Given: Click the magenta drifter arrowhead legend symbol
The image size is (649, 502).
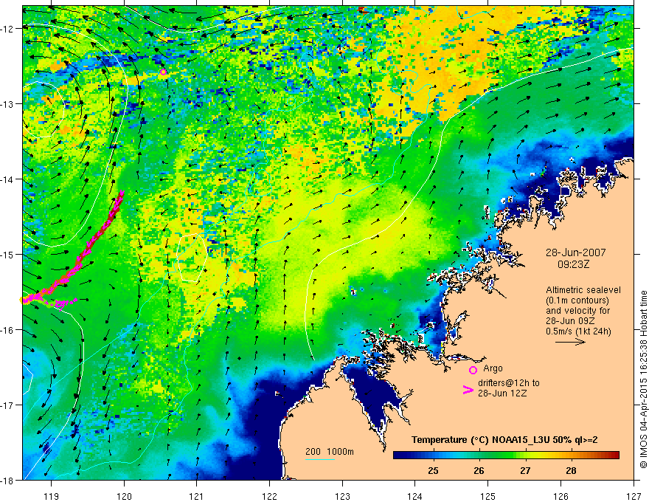Looking at the screenshot, I should point(468,390).
